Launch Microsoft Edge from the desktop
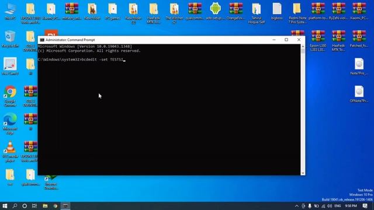 point(10,124)
